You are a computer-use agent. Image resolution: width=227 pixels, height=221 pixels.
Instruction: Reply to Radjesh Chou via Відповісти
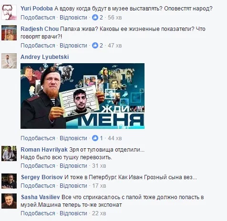tap(73, 46)
